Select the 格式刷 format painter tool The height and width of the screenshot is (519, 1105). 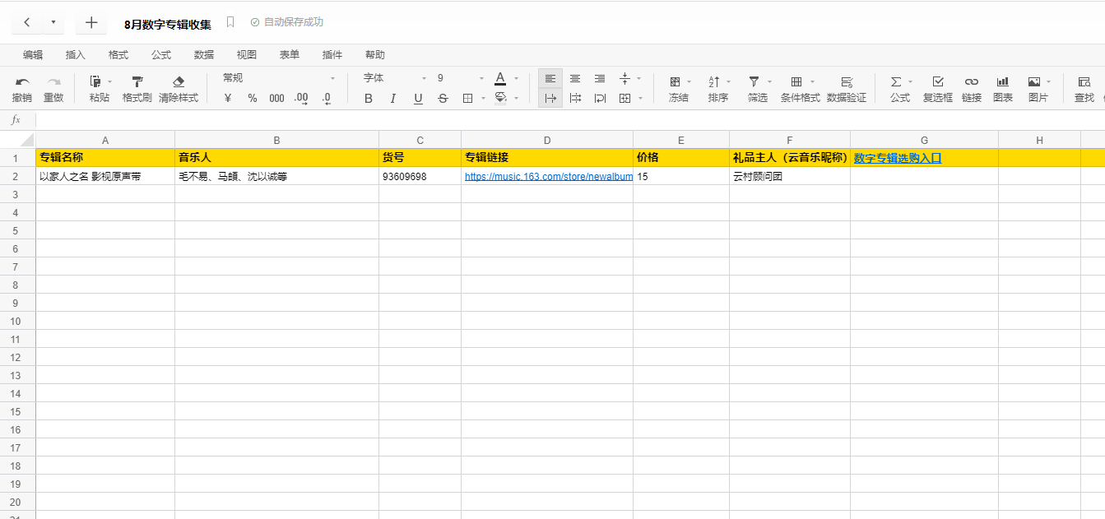[x=137, y=82]
